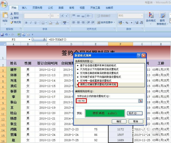Center text horizontally in alignment group
The height and width of the screenshot is (143, 171).
point(78,22)
